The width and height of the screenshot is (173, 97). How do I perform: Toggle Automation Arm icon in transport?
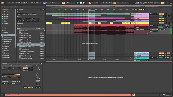pyautogui.click(x=90, y=3)
